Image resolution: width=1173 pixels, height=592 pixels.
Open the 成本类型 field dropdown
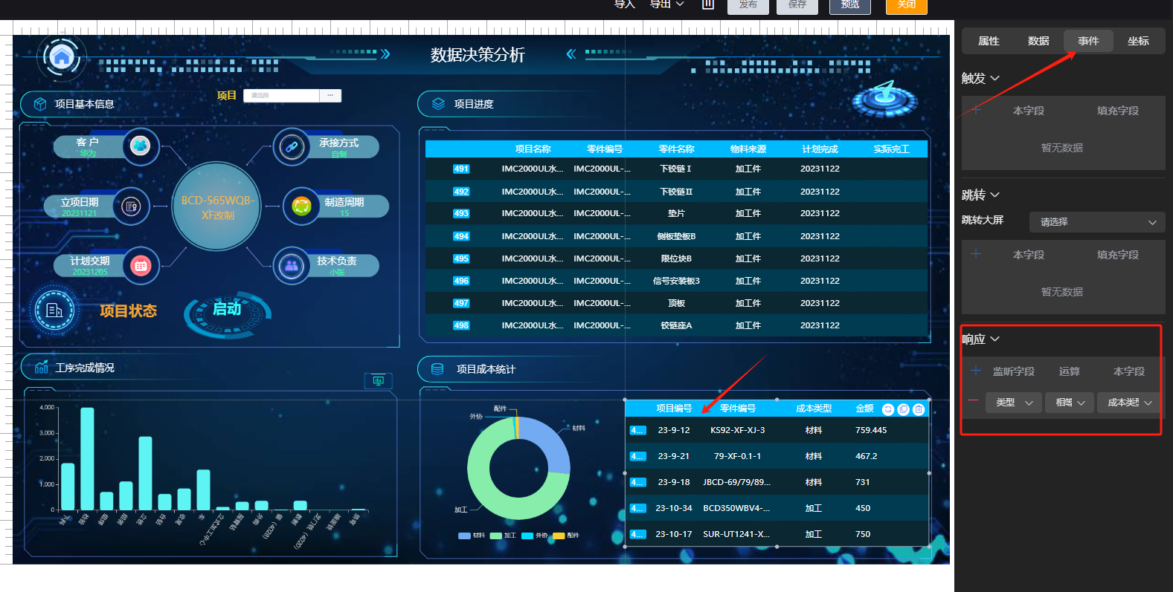click(x=1128, y=403)
